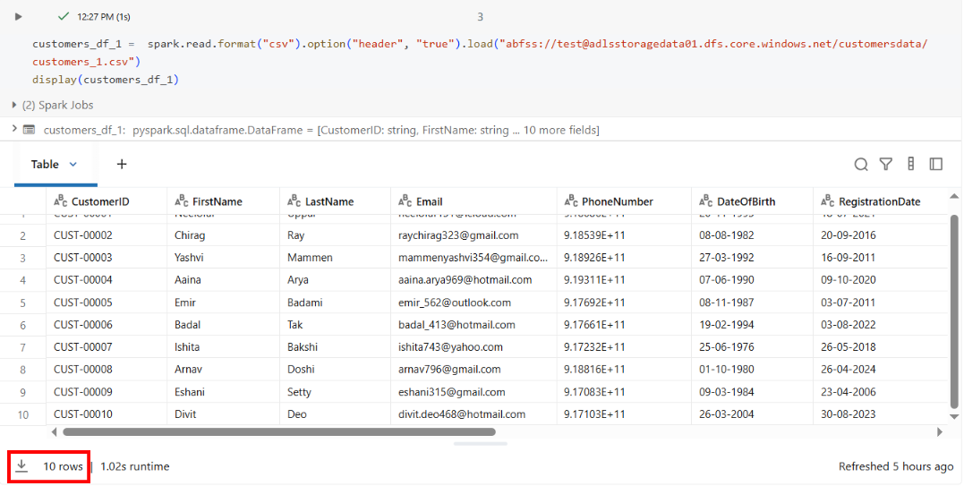Viewport: 964px width, 486px height.
Task: Click the vertical scrollbar of the table
Action: 954,313
